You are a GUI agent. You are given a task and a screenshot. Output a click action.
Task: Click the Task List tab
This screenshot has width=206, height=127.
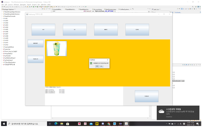156,9
